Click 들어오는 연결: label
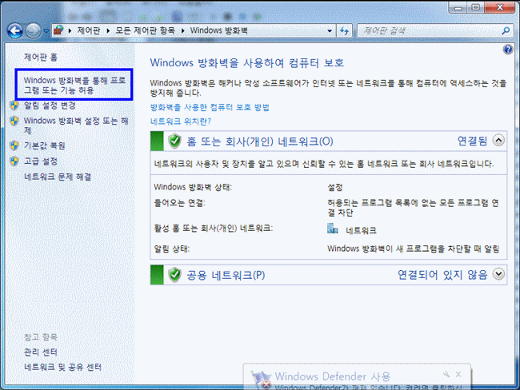Viewport: 520px width, 390px height. click(x=180, y=203)
